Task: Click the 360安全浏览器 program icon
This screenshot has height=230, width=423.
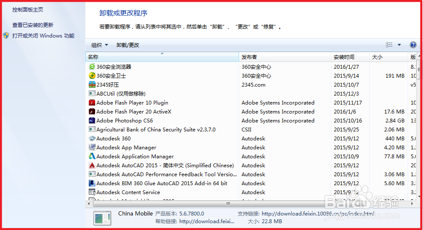Action: pos(92,67)
